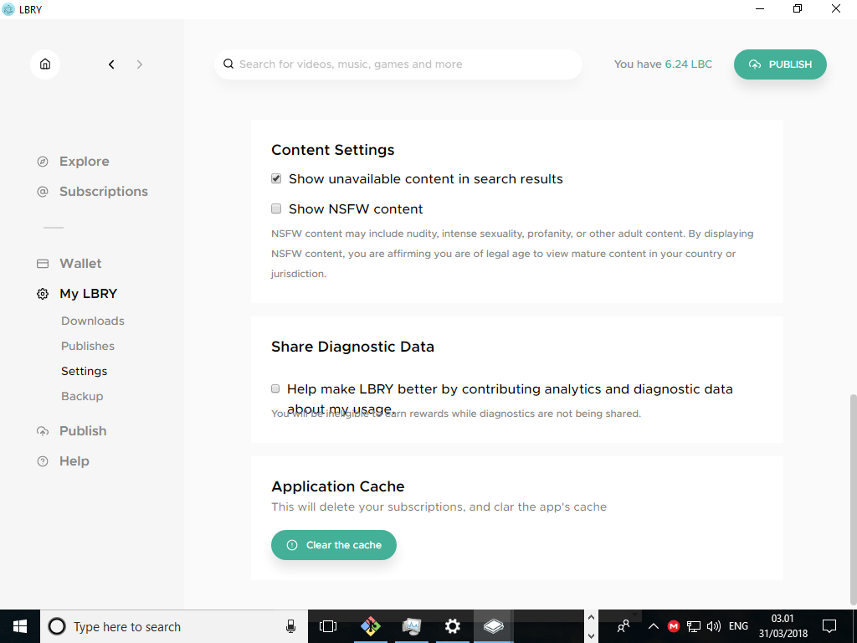This screenshot has width=857, height=643.
Task: Click the monitor taskbar app icon
Action: pos(411,626)
